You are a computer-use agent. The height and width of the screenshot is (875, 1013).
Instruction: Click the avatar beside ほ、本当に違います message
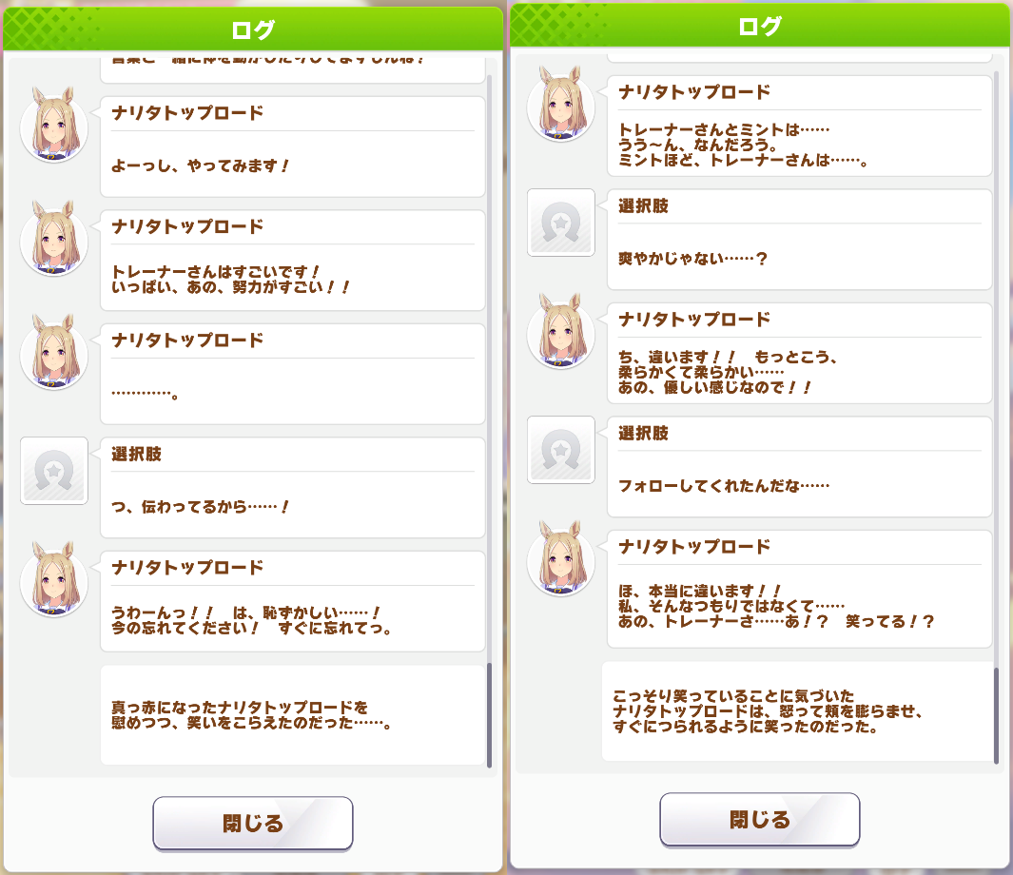click(561, 558)
